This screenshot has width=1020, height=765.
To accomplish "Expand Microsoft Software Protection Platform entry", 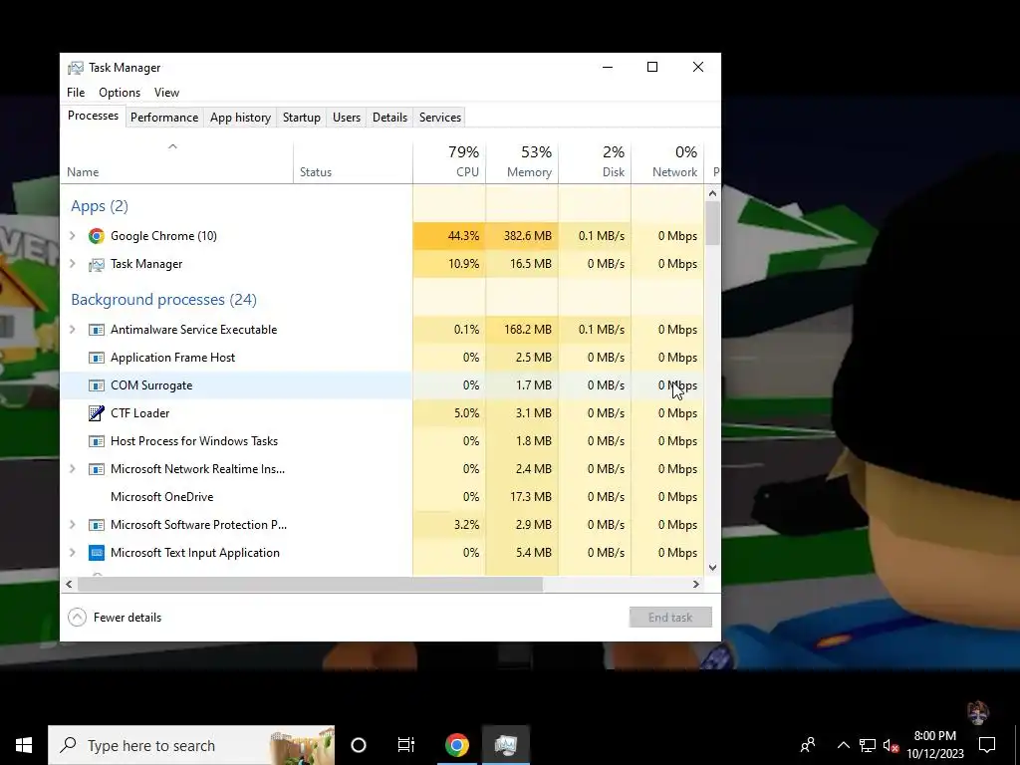I will [72, 525].
